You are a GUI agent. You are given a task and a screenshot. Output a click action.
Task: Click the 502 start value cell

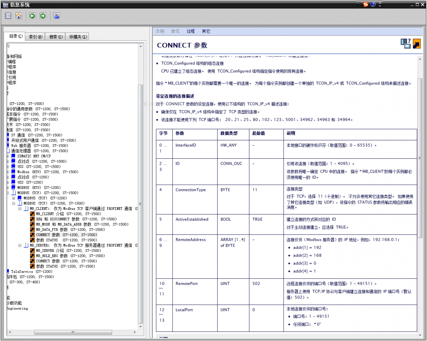(x=266, y=291)
